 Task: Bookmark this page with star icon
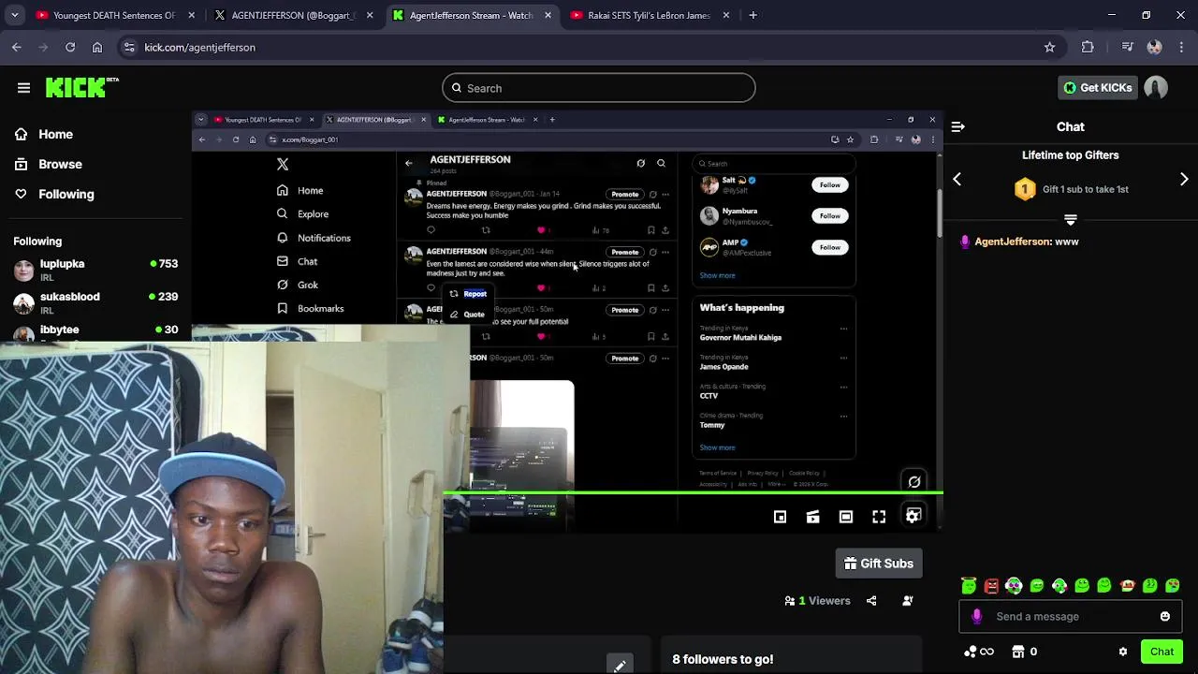click(1049, 47)
